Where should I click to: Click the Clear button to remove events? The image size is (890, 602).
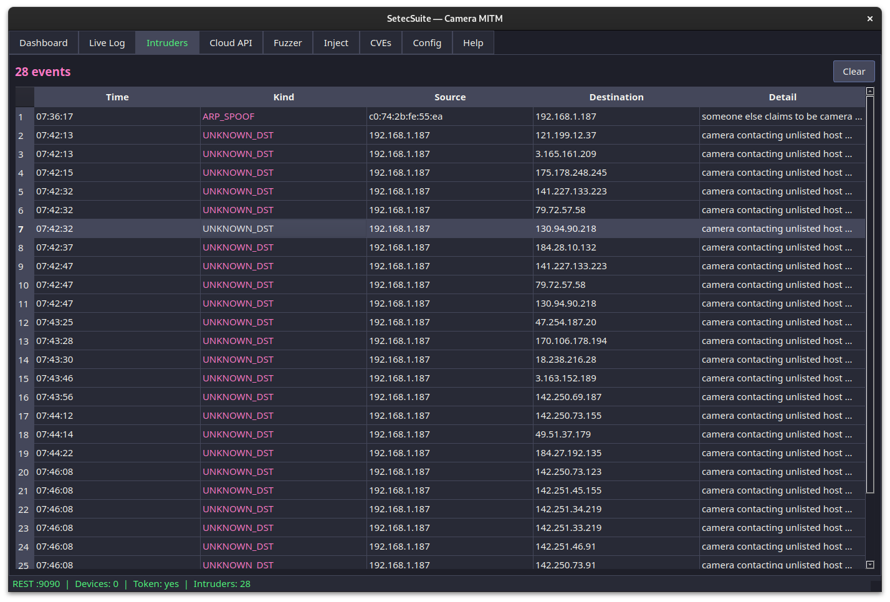(854, 71)
